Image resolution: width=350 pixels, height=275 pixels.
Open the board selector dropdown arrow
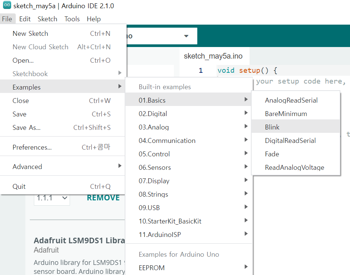tap(186, 36)
